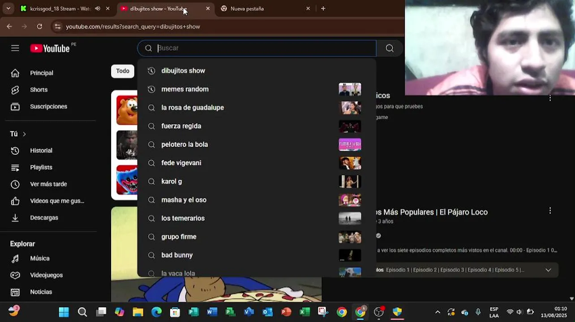Open Principal in the sidebar
This screenshot has width=575, height=322.
[41, 73]
